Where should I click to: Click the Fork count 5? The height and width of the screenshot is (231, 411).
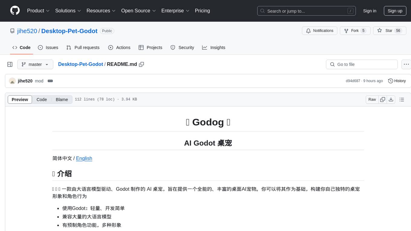[x=363, y=31]
